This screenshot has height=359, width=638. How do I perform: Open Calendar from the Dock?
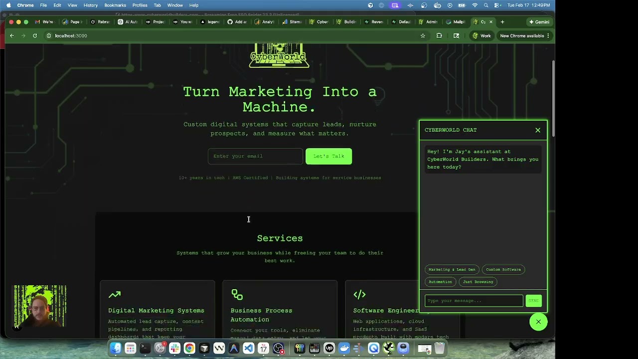[x=263, y=349]
